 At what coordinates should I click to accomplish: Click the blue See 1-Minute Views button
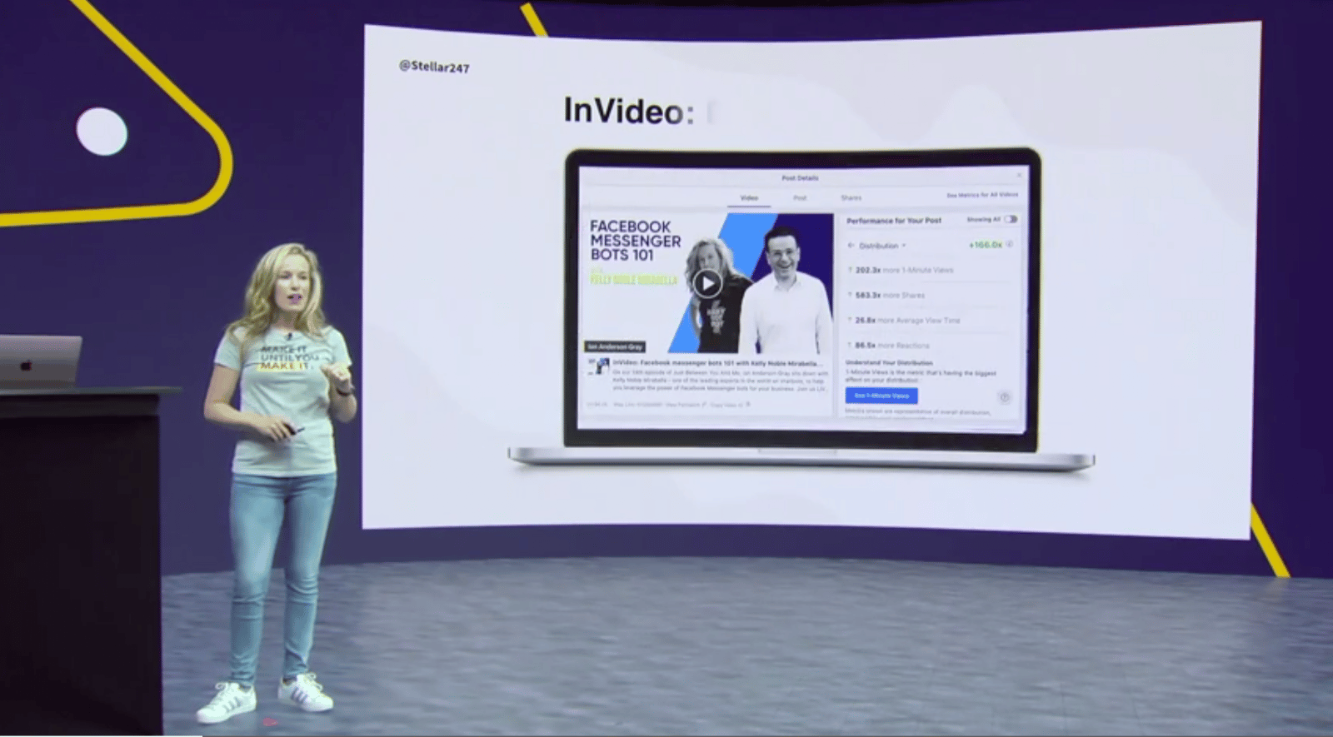(881, 396)
